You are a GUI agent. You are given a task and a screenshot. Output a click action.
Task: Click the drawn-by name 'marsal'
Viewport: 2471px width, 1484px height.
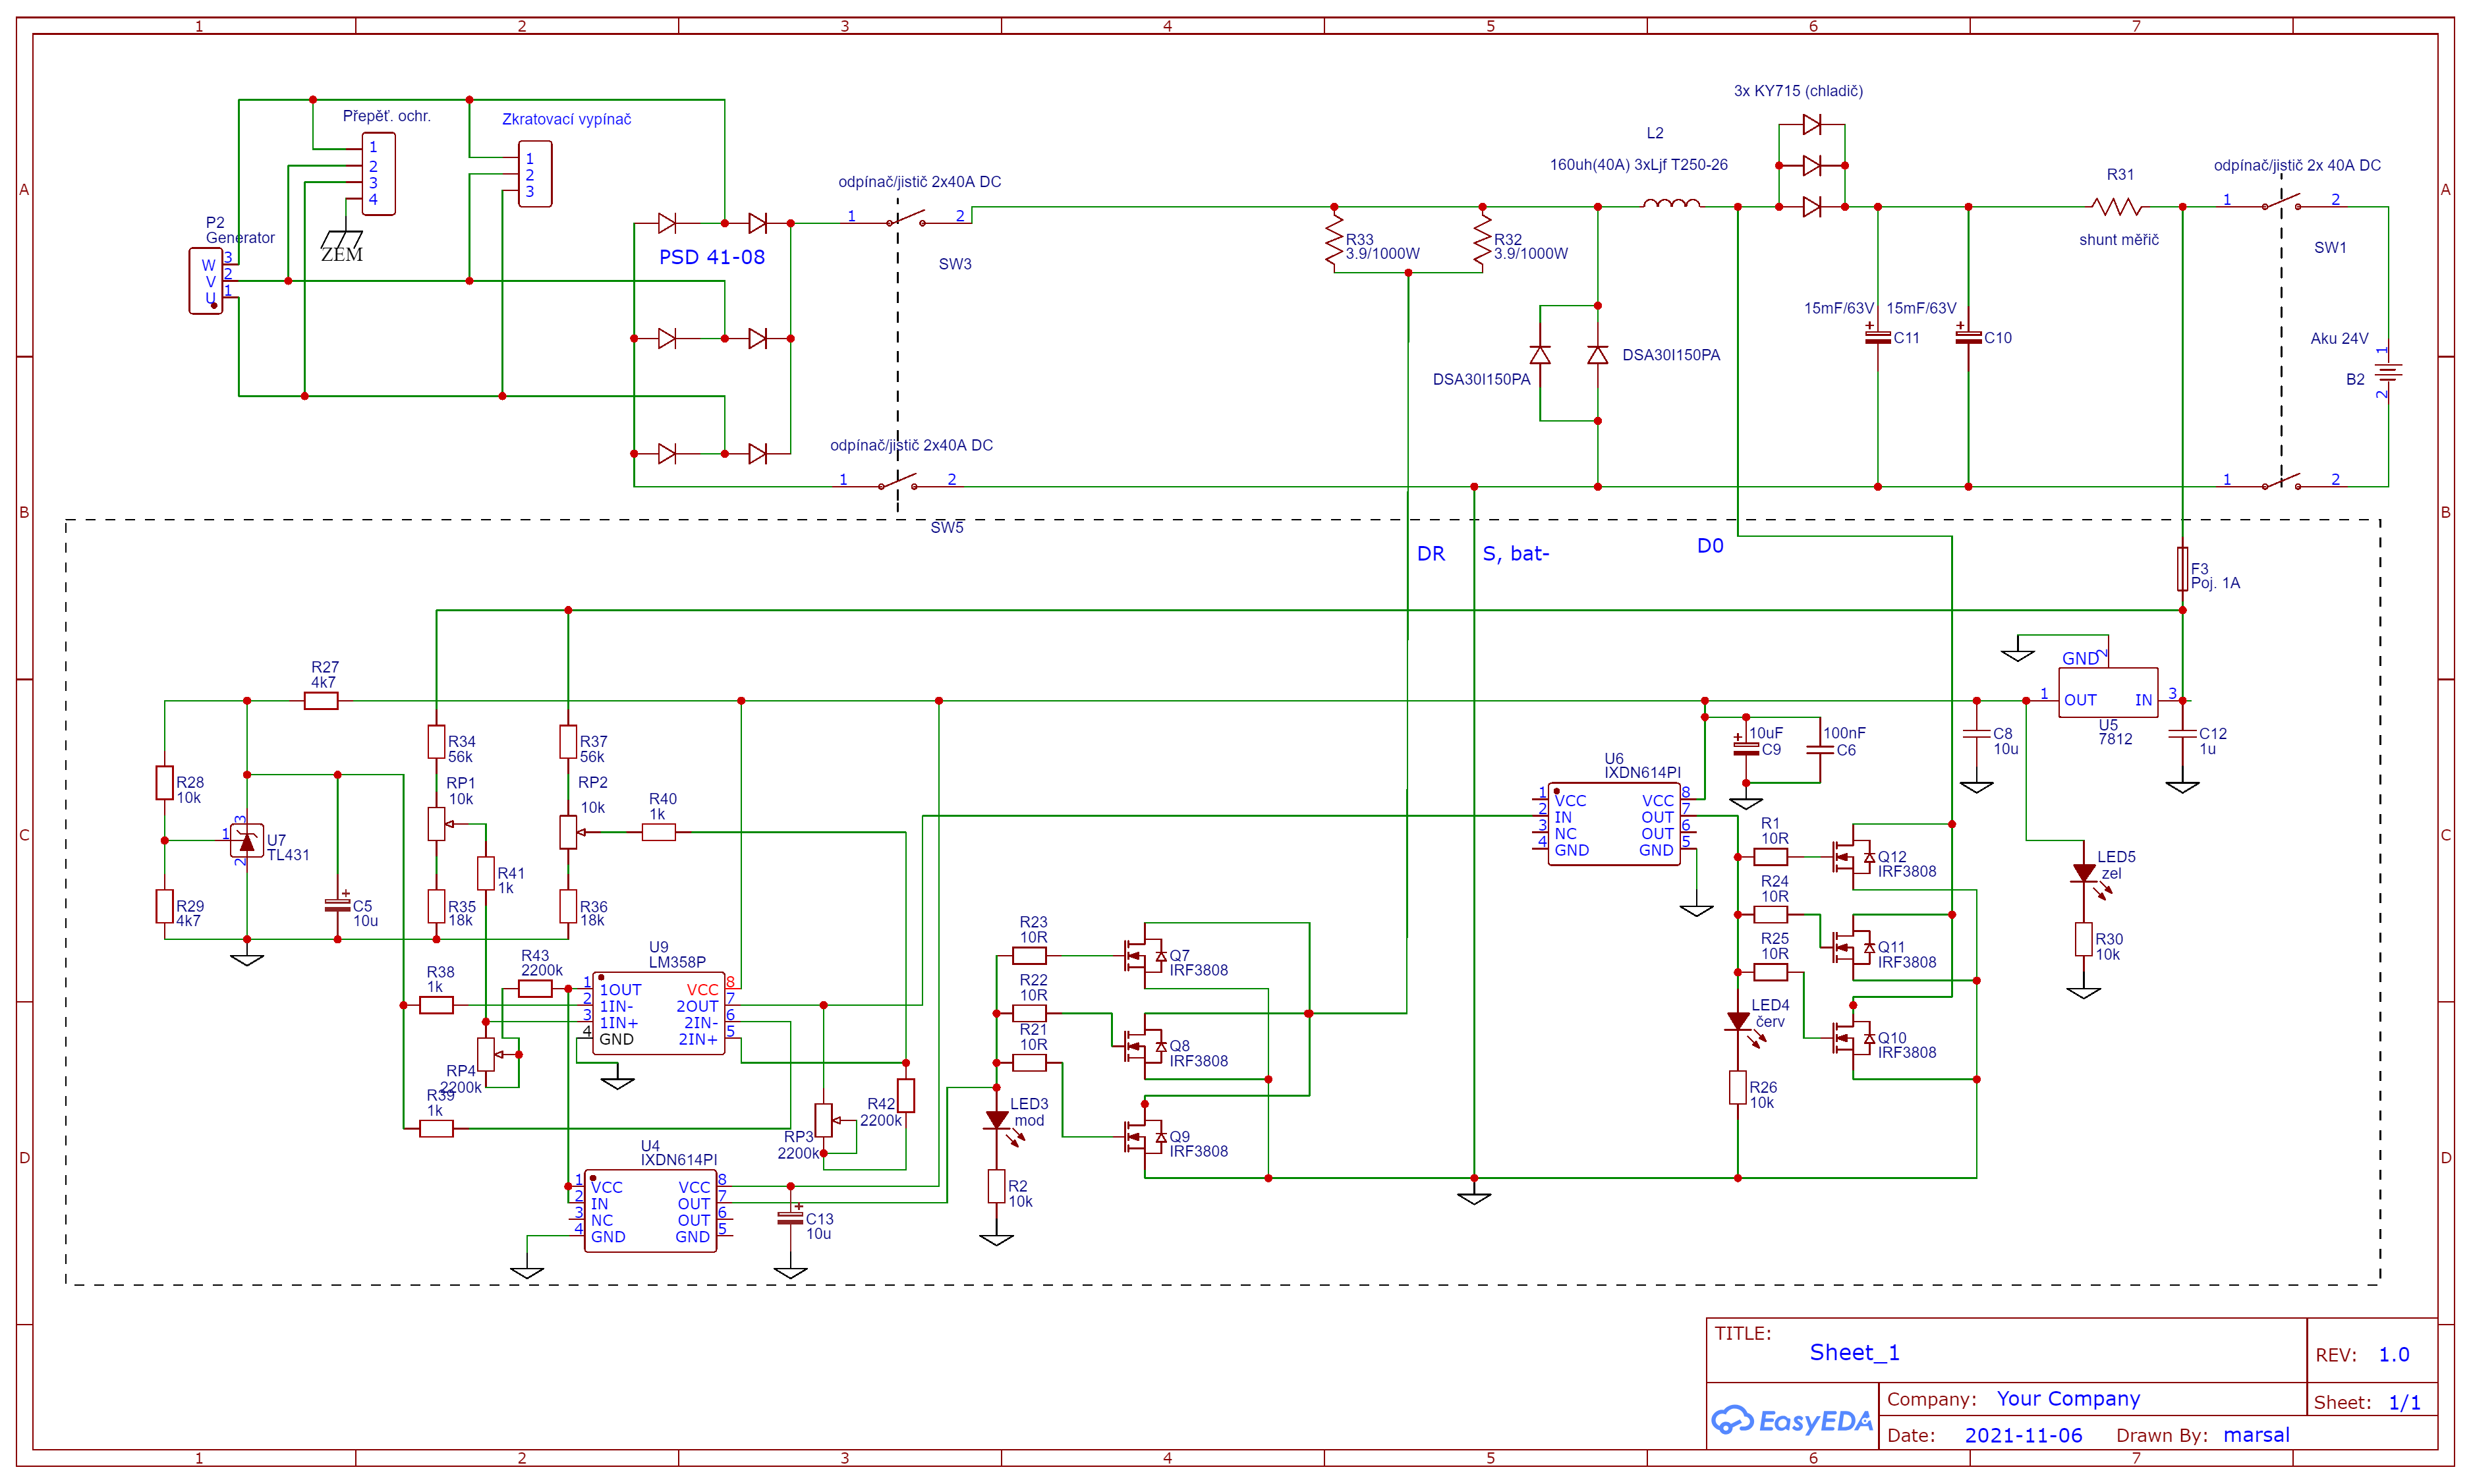tap(2257, 1436)
